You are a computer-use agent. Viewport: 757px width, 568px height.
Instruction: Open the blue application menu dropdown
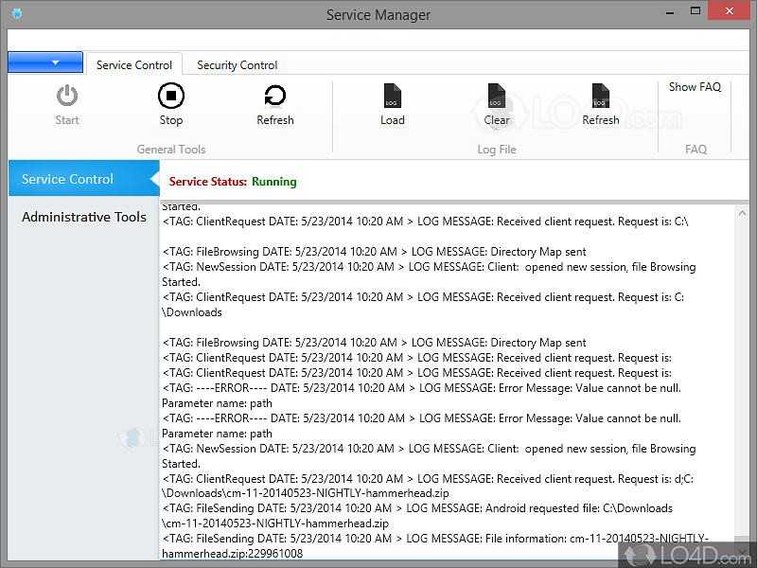45,62
